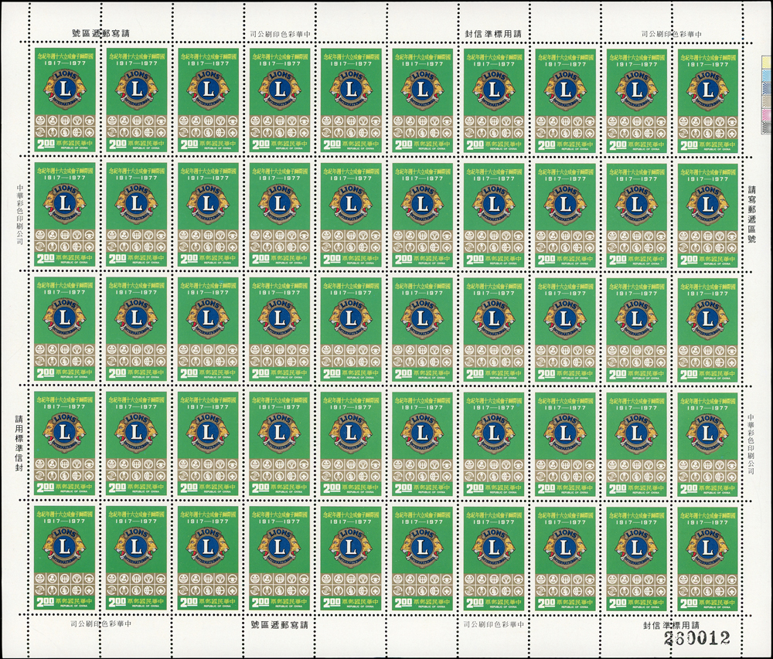Click the sheet serial number 260012

[x=700, y=638]
